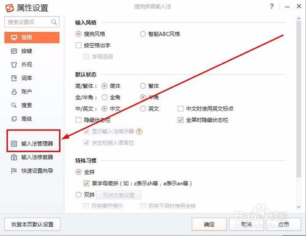306x236 pixels.
Task: Click the user icon beside 账户
Action: pyautogui.click(x=14, y=92)
